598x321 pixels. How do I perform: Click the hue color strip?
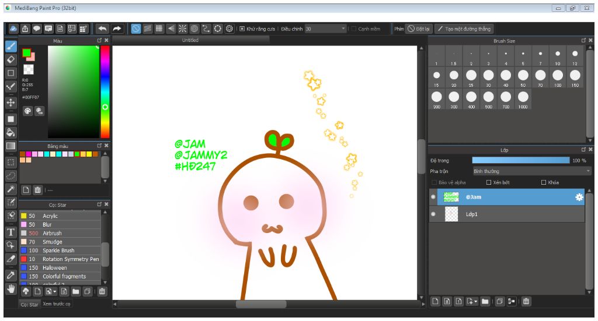pyautogui.click(x=105, y=91)
